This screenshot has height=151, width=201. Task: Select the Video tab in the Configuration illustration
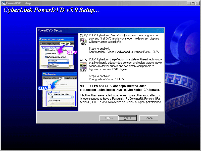click(x=61, y=78)
